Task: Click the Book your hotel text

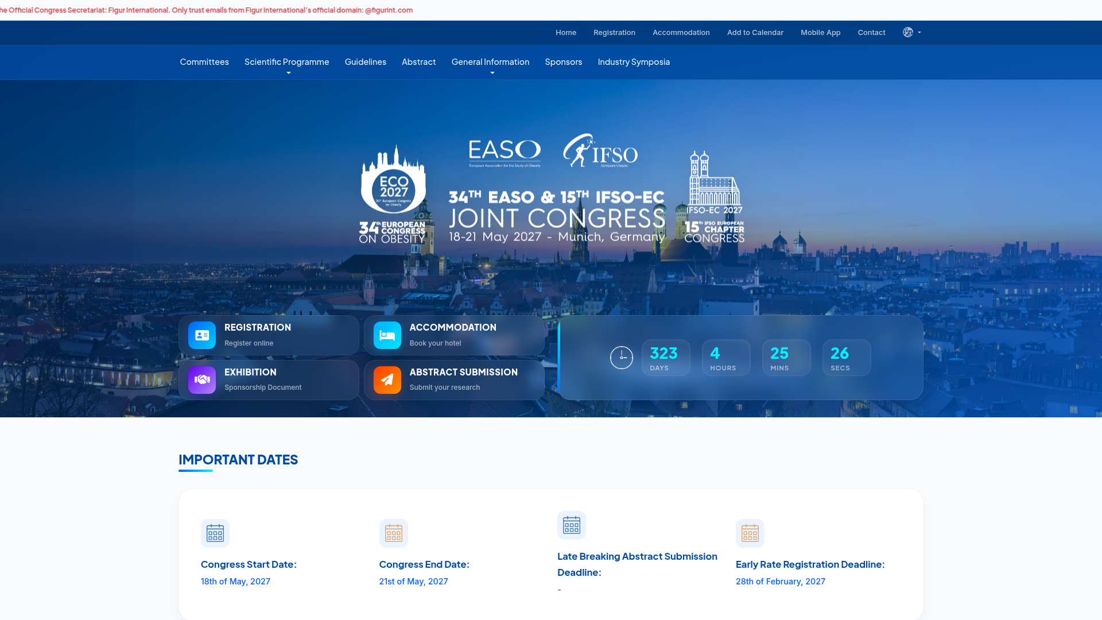Action: 436,343
